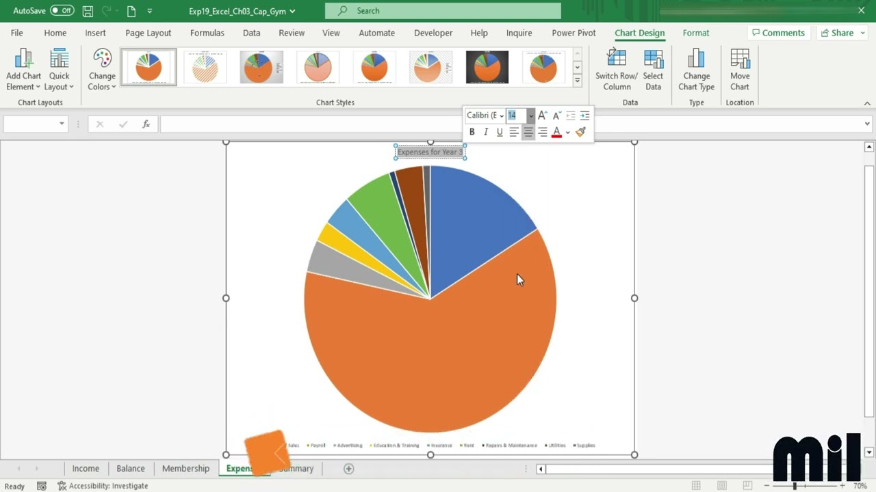Switch to the Income sheet tab
876x492 pixels.
(x=86, y=469)
